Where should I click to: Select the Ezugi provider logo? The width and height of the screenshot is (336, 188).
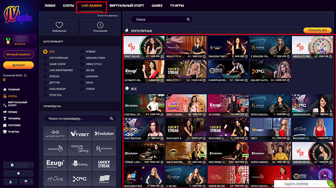pyautogui.click(x=55, y=164)
